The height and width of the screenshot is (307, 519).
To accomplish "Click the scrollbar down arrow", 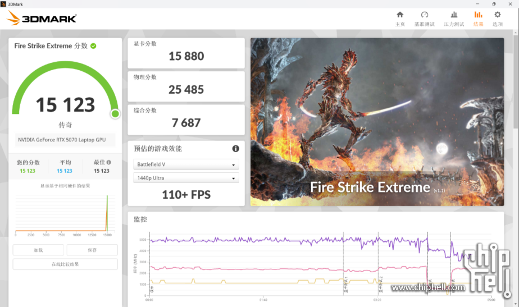I will click(516, 304).
